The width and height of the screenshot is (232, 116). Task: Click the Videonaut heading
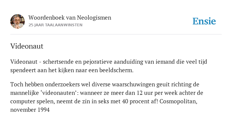click(x=27, y=46)
